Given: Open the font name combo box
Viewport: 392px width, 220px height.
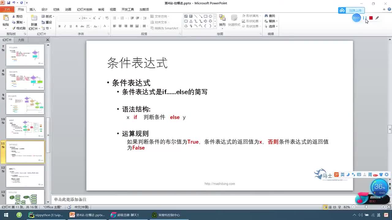Looking at the screenshot, I should (x=69, y=18).
